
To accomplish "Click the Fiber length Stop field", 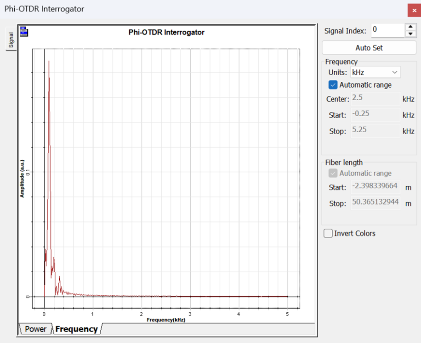I will (x=375, y=203).
